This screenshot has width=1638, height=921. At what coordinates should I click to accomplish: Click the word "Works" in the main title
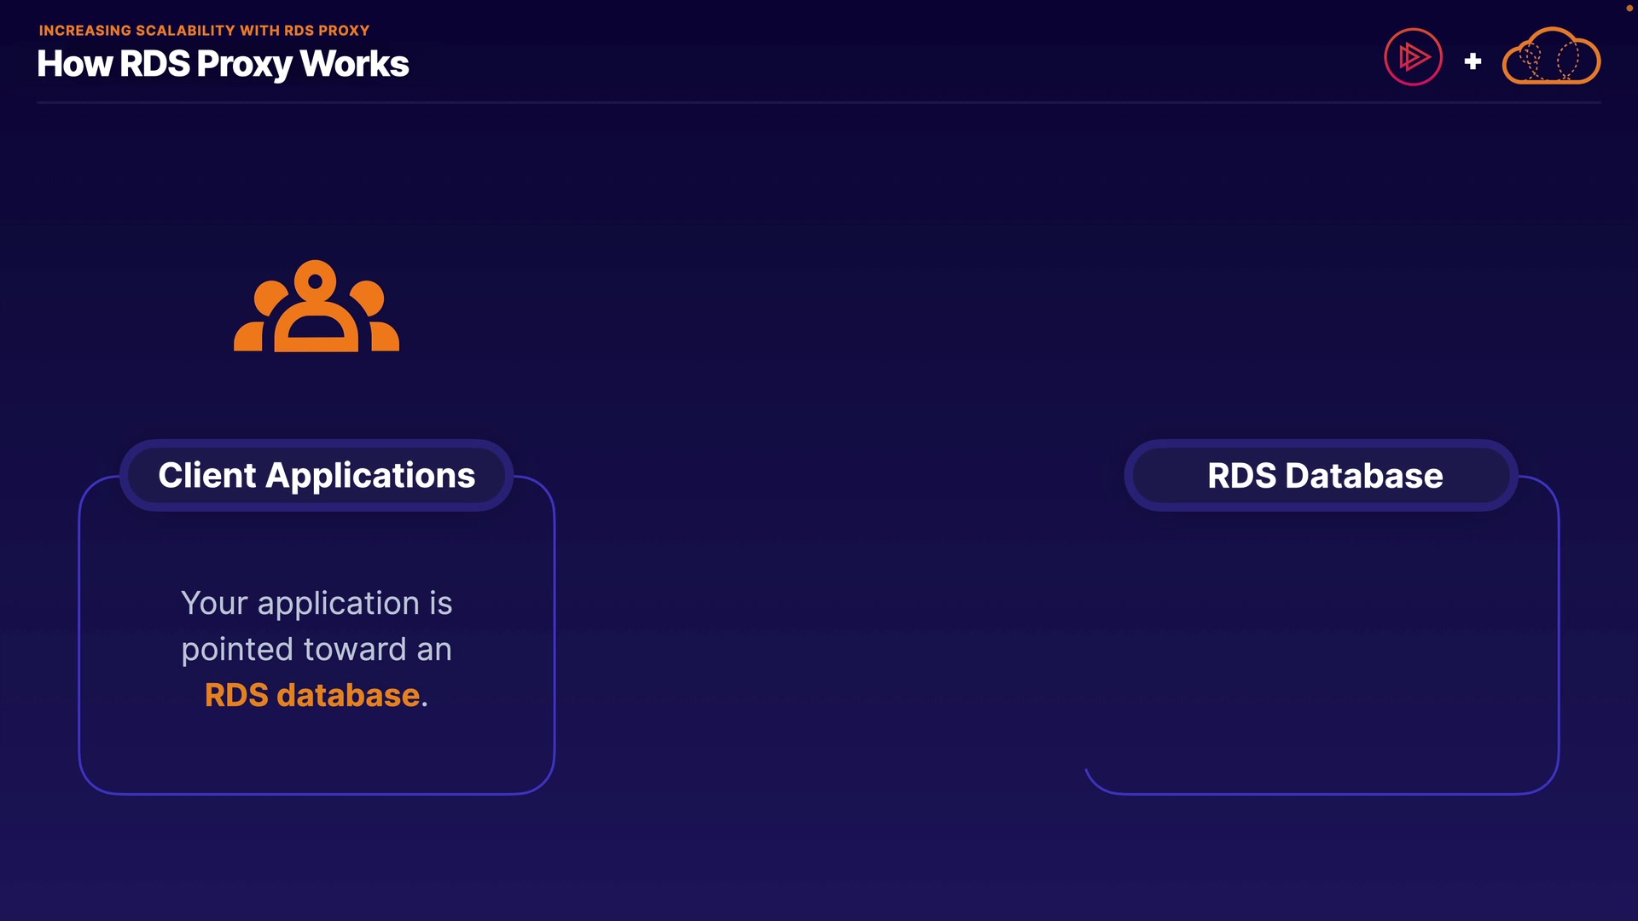[x=355, y=64]
